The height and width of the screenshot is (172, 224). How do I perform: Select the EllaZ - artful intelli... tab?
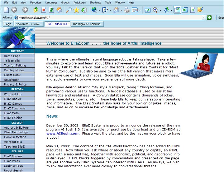(58, 24)
